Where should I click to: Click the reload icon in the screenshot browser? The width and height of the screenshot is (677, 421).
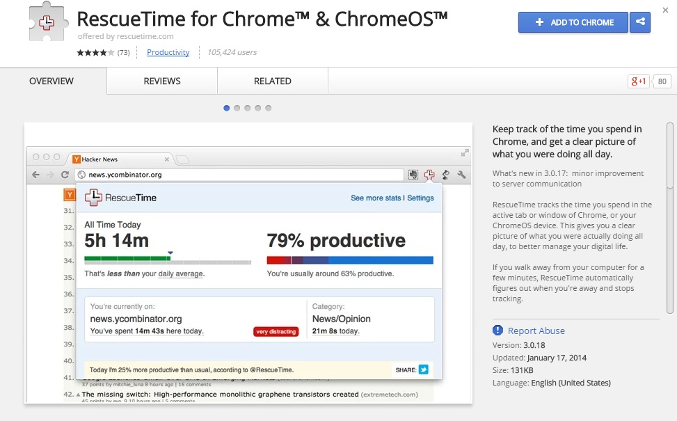tap(65, 175)
